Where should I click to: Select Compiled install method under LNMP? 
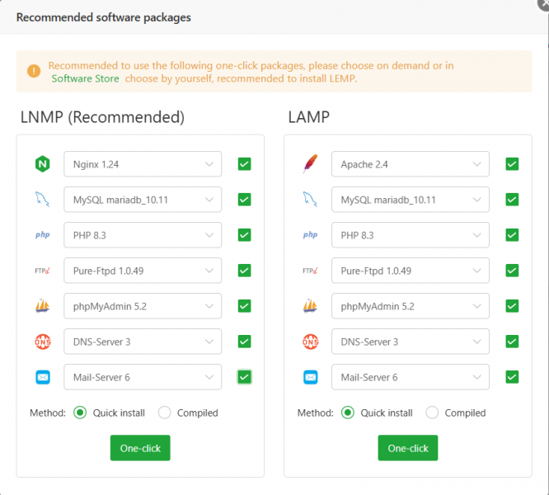pos(165,412)
